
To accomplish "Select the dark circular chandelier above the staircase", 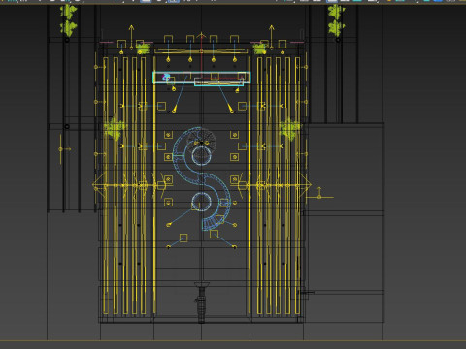I will click(x=201, y=143).
